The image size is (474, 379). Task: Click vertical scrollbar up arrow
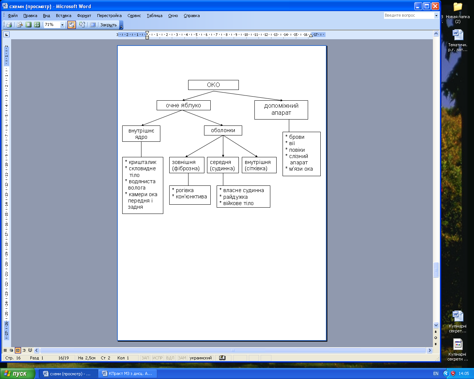tap(436, 34)
